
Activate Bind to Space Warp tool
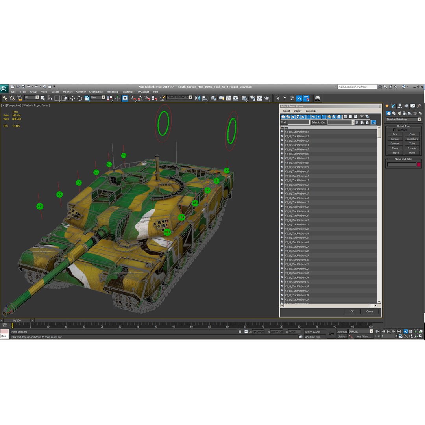[x=19, y=98]
